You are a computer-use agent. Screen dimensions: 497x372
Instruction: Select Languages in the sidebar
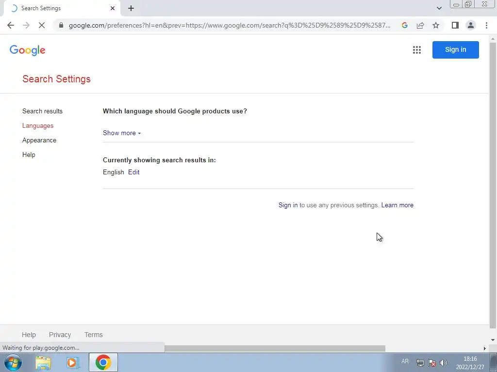click(x=38, y=125)
